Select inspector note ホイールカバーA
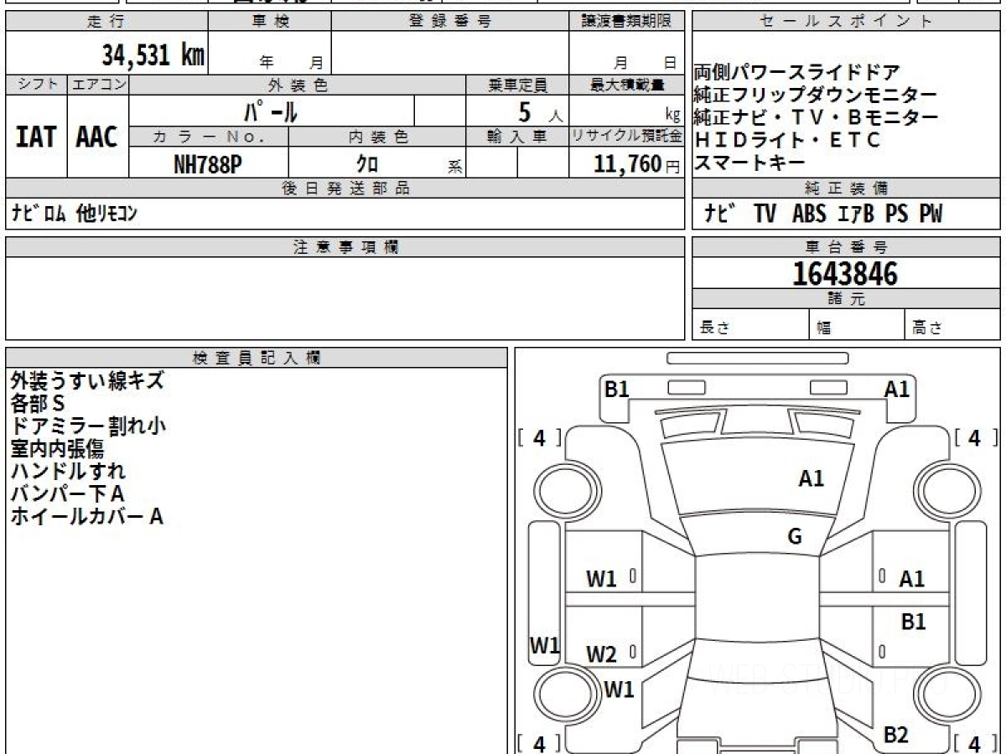This screenshot has height=754, width=1006. click(86, 516)
